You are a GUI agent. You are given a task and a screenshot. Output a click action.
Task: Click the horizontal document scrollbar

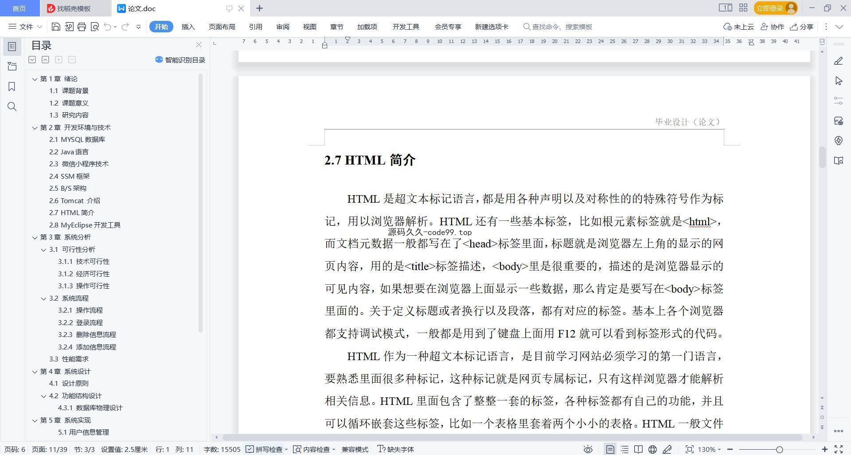click(512, 437)
